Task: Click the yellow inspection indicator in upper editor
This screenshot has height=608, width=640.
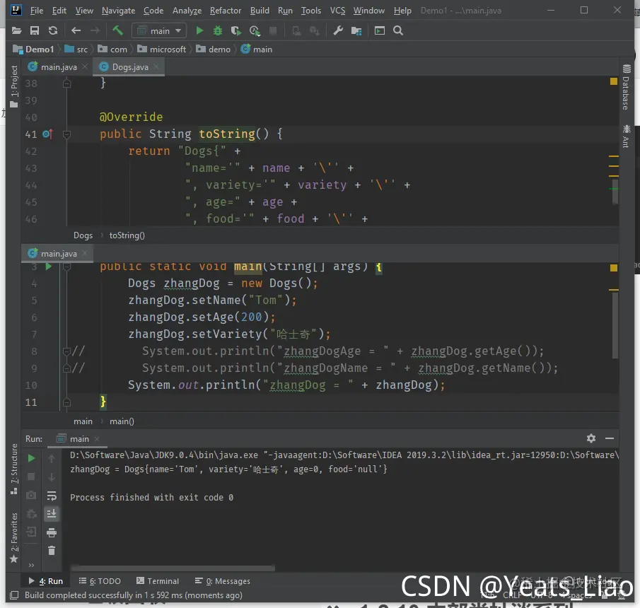Action: [x=613, y=81]
